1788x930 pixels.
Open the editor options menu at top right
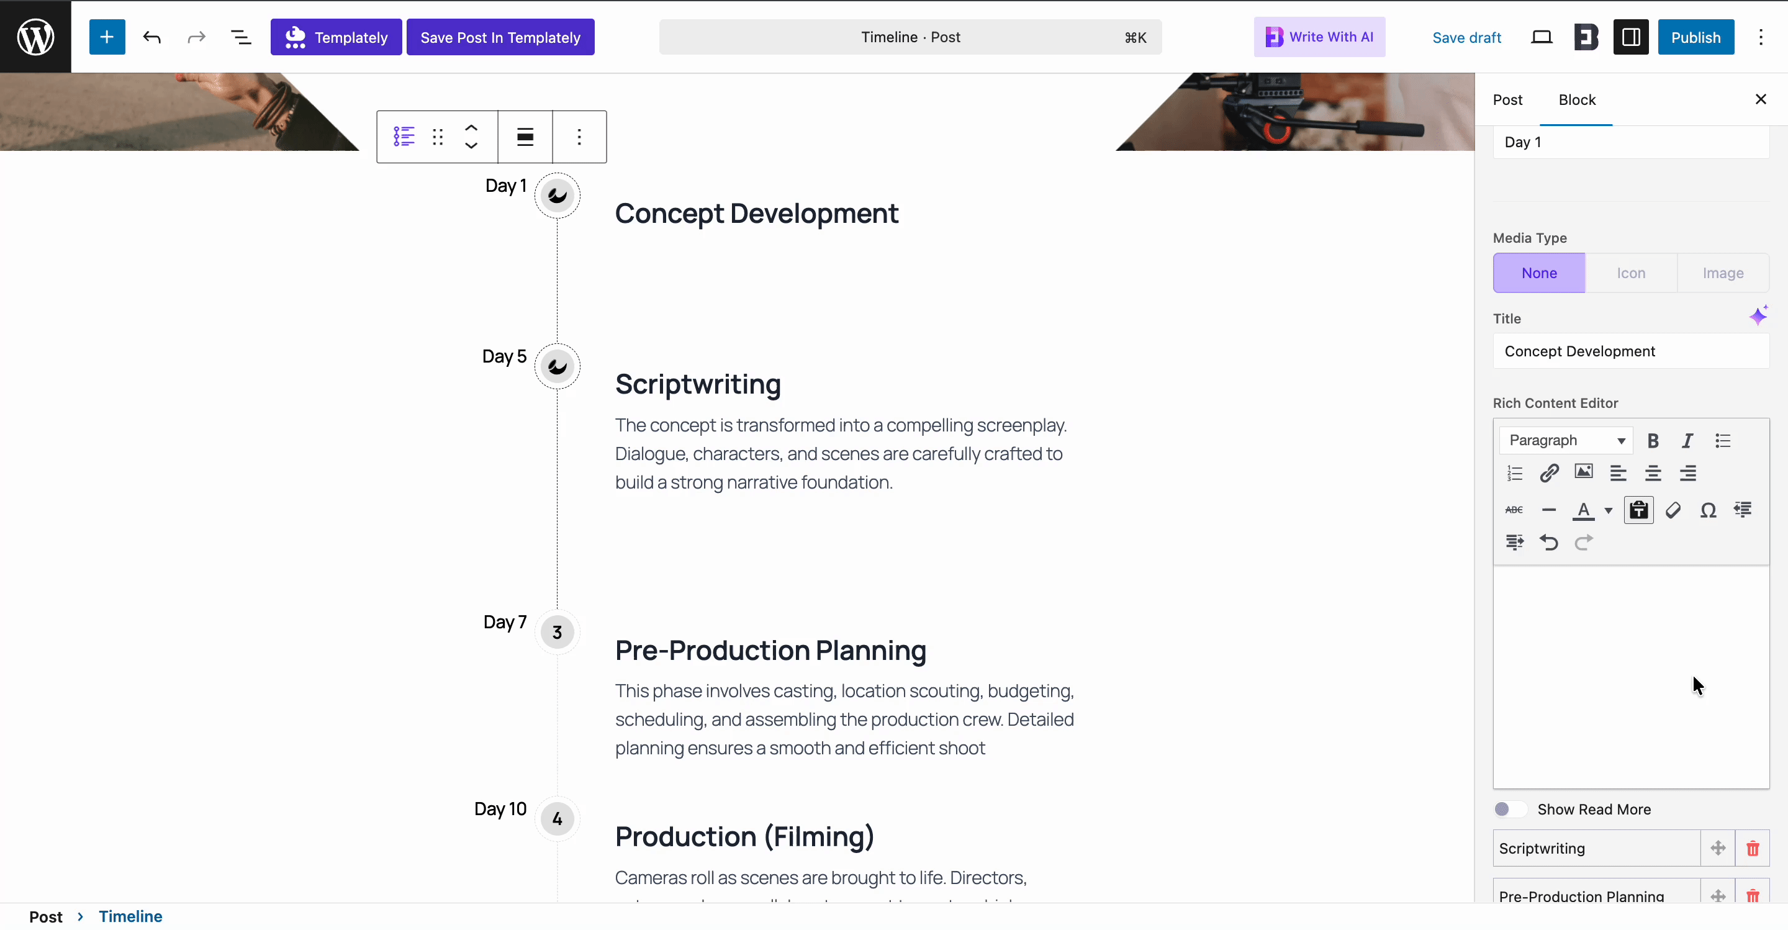pyautogui.click(x=1762, y=37)
